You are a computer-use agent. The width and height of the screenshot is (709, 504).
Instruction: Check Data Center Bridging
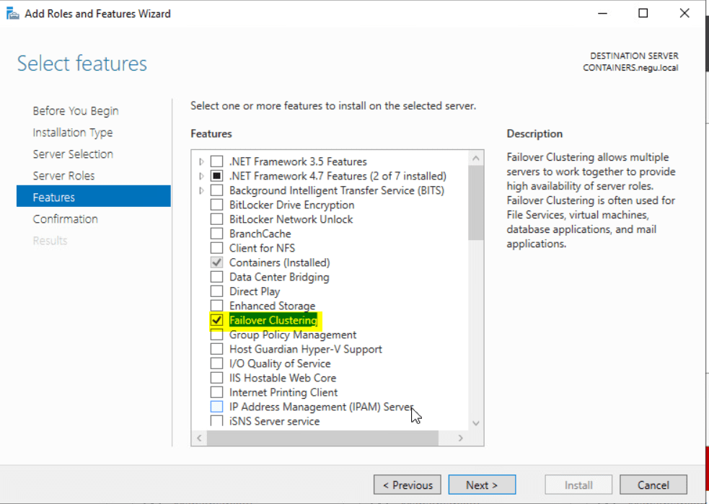(217, 277)
